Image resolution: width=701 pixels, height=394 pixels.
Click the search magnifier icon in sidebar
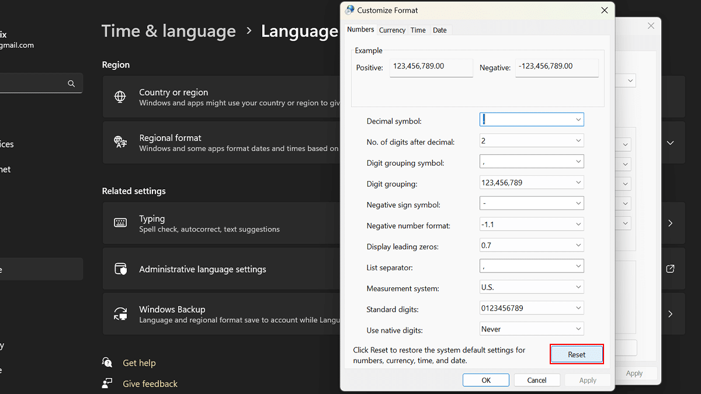71,83
